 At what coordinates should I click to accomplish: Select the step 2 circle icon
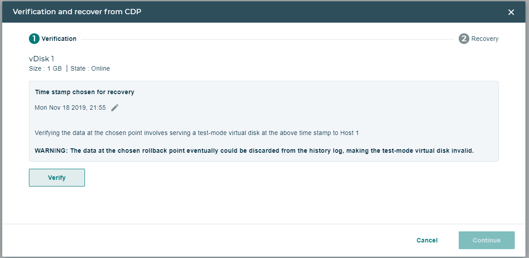coord(464,39)
